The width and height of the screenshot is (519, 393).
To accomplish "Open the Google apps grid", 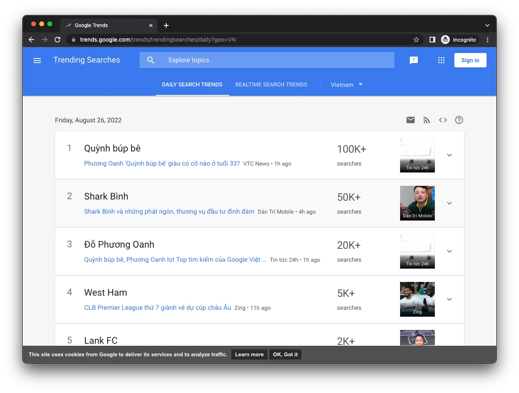I will pos(441,60).
